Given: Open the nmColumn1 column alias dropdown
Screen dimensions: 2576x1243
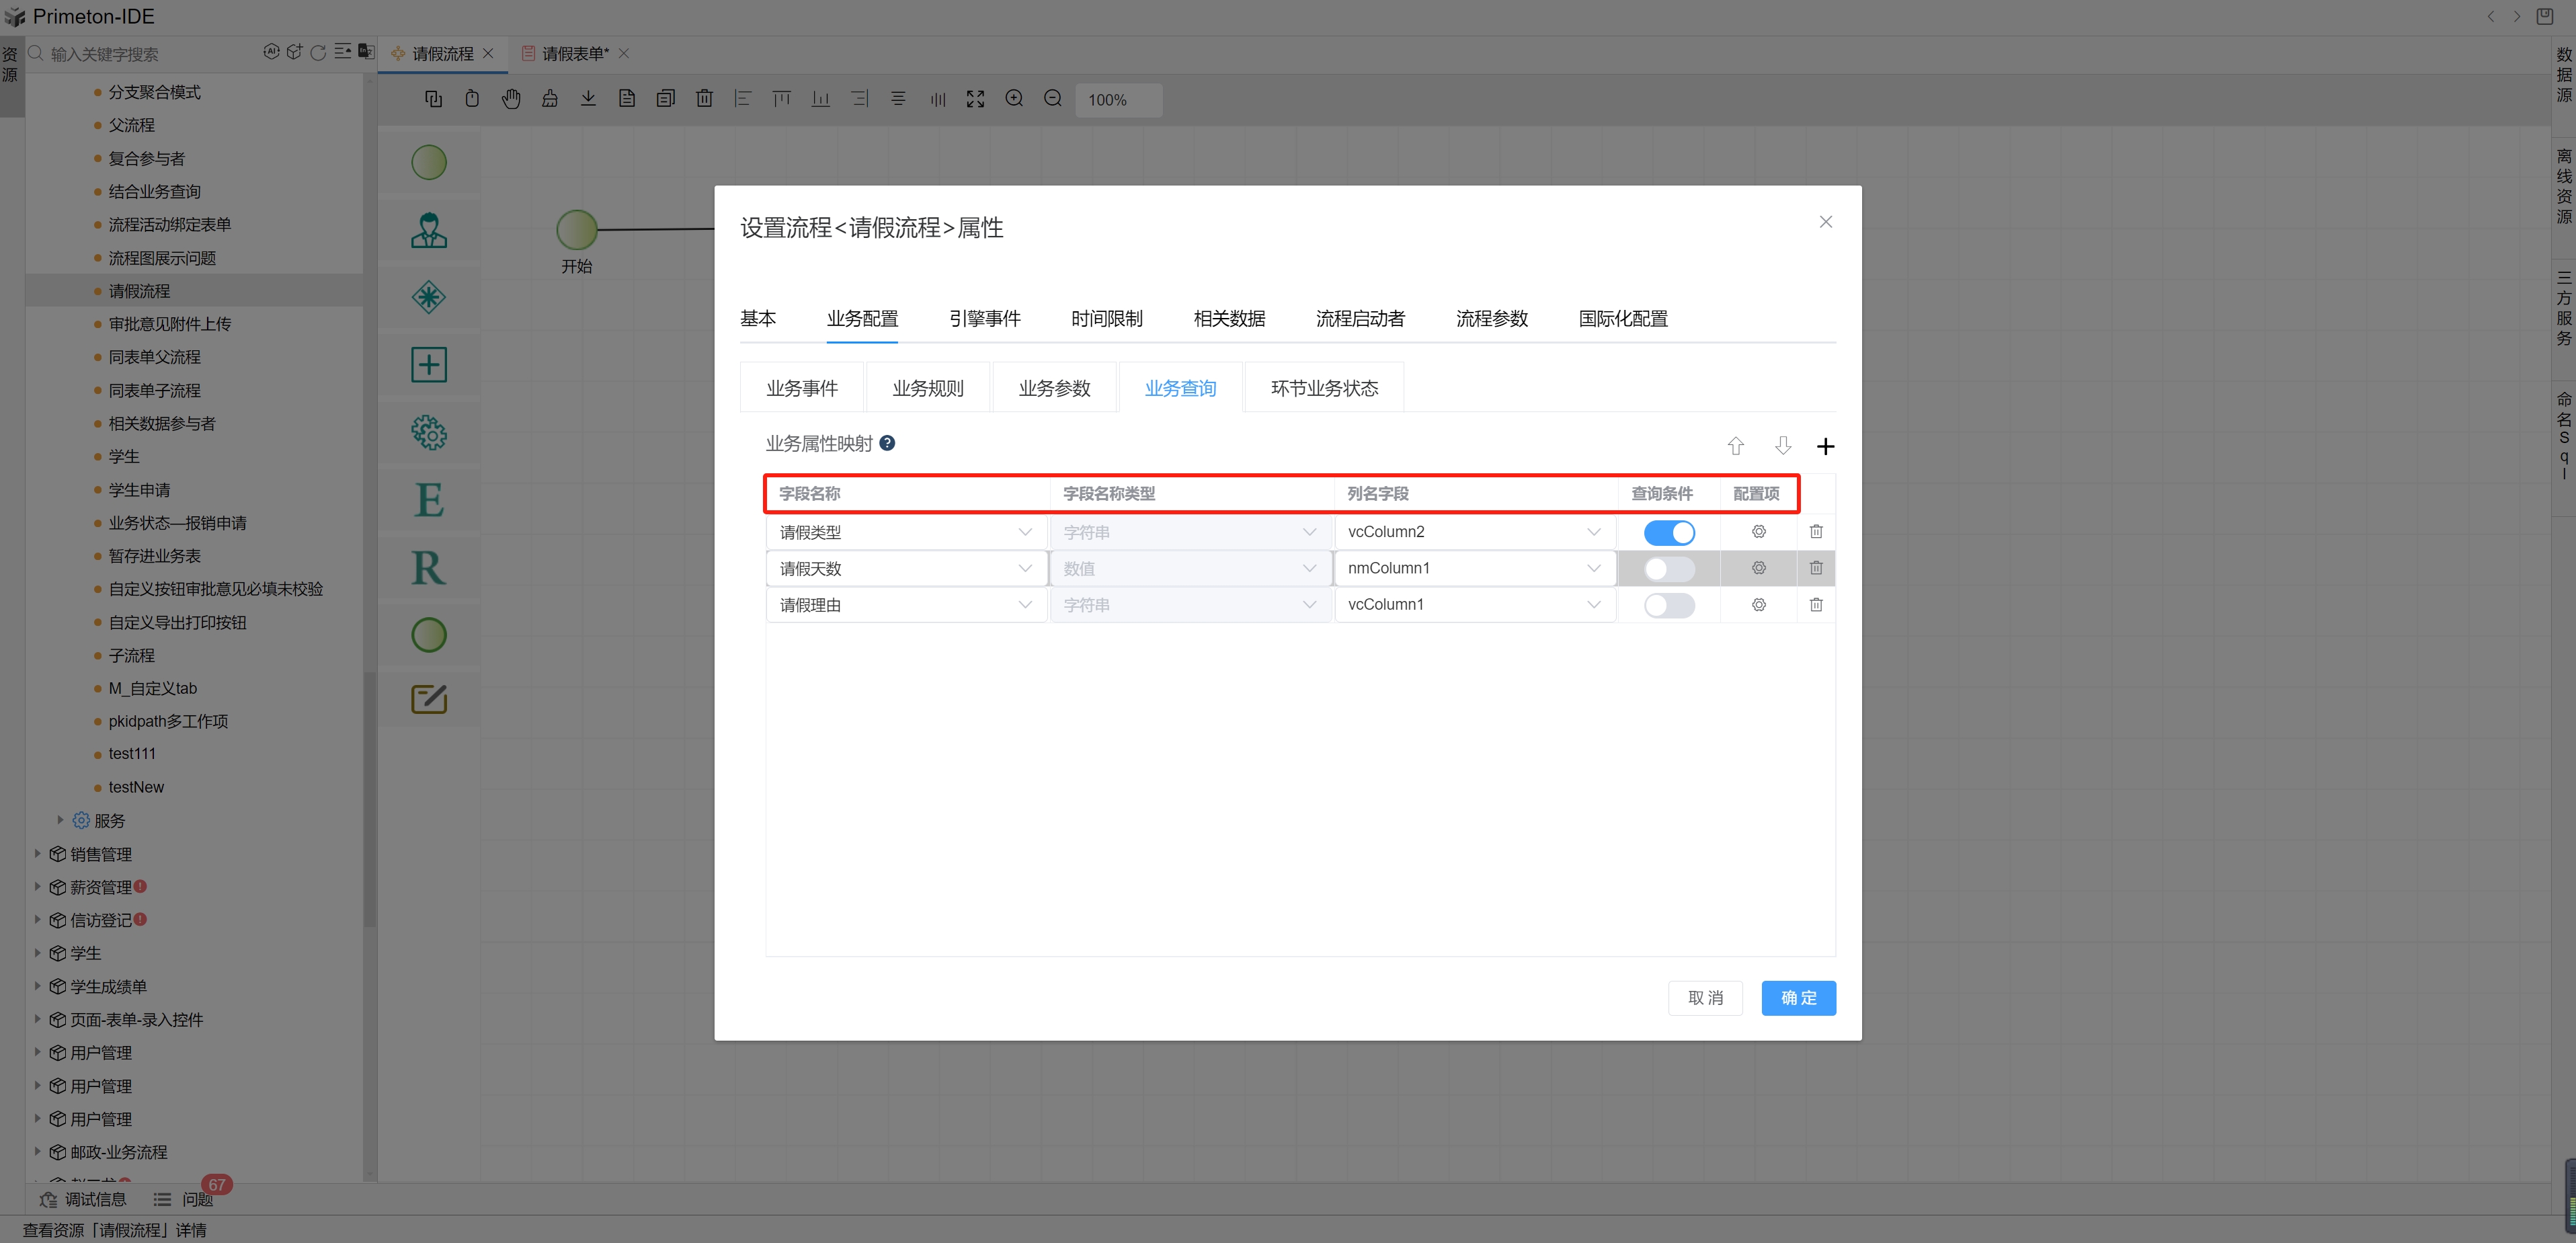Looking at the screenshot, I should (1473, 568).
